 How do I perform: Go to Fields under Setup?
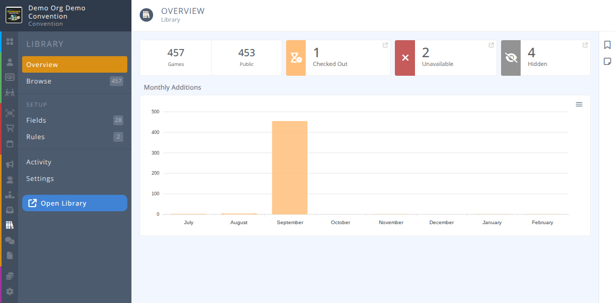[x=37, y=121]
